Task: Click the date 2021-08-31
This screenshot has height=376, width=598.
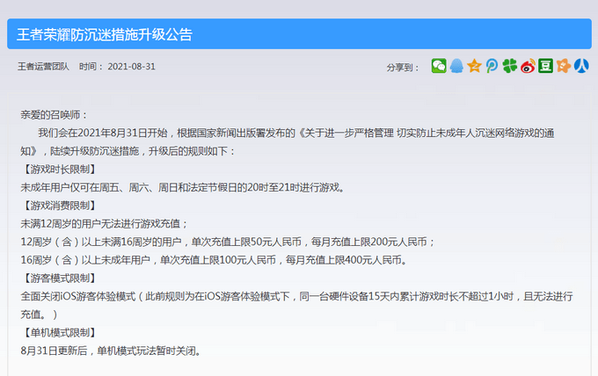Action: click(x=132, y=66)
